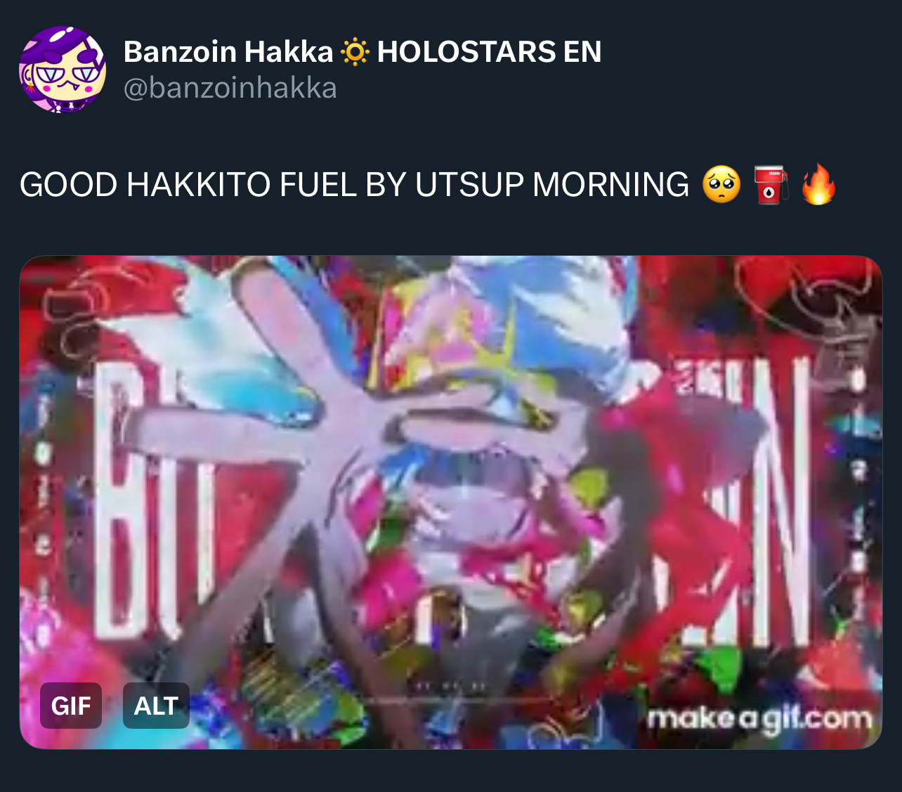
Task: Click the fuel pump emoji in the tweet
Action: pos(771,185)
